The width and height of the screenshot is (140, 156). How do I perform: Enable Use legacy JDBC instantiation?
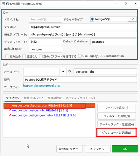point(80,56)
